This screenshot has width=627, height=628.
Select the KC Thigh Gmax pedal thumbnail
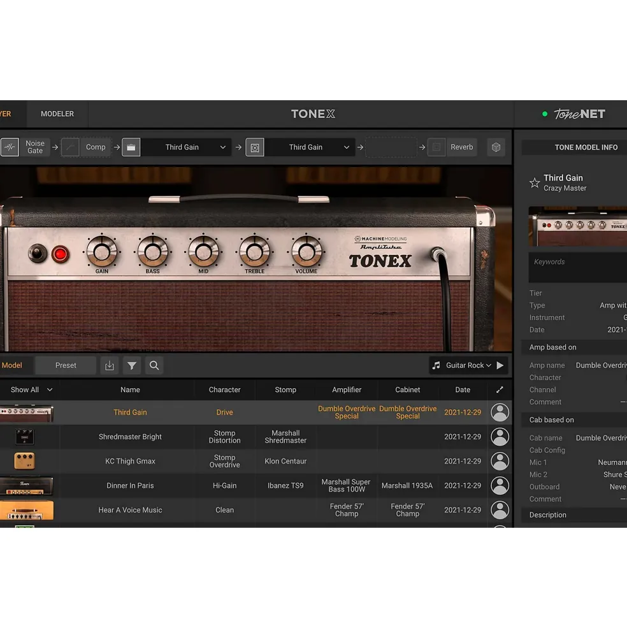pos(24,461)
